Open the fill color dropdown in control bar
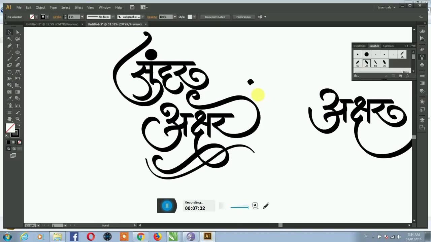 click(x=36, y=17)
